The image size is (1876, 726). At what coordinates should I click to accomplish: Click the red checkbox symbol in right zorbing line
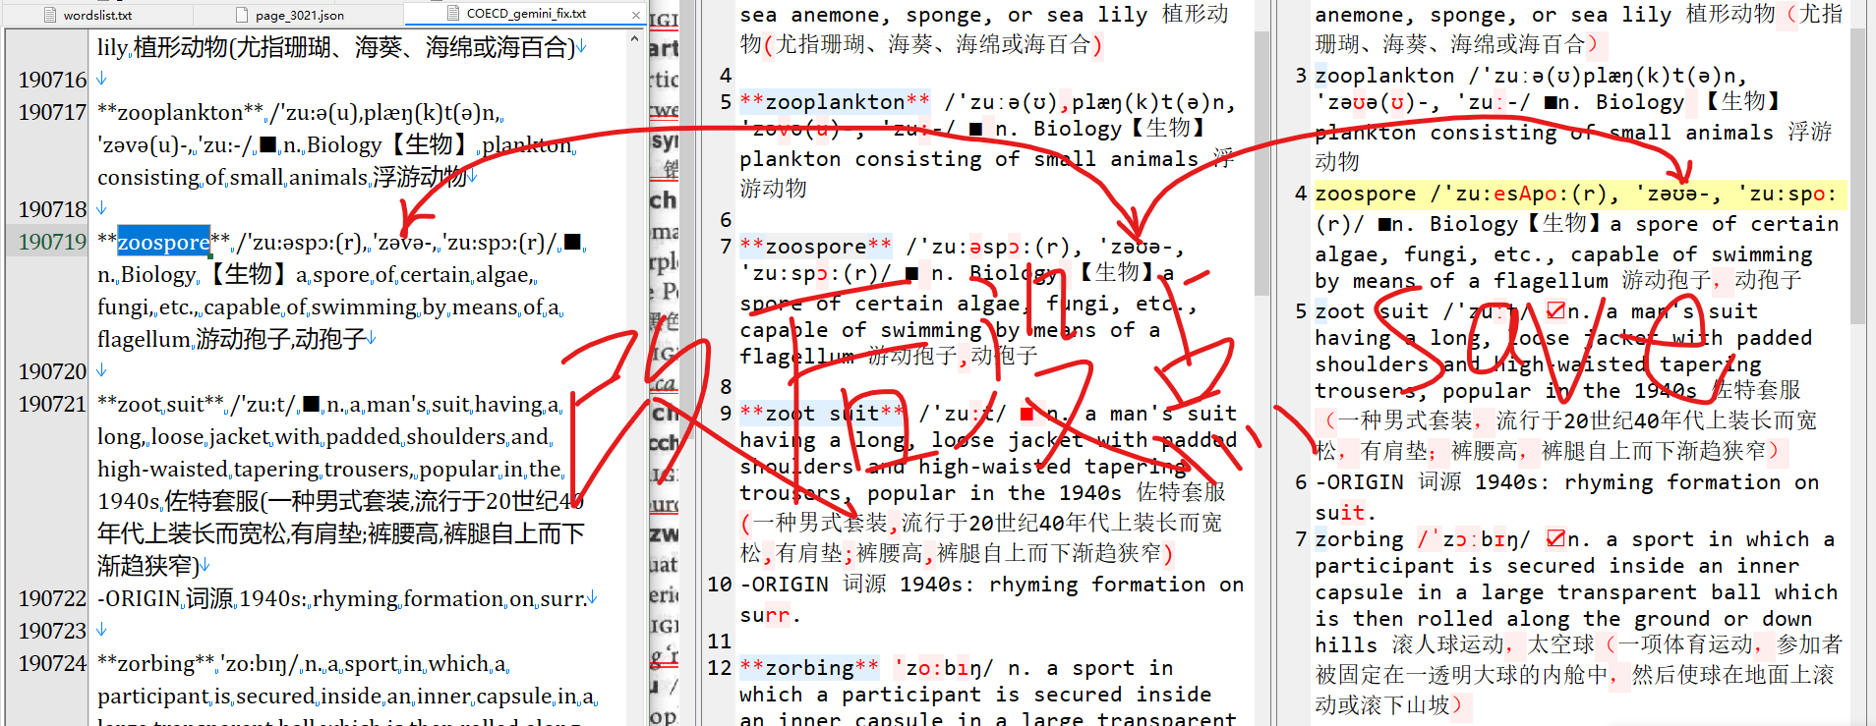point(1555,539)
